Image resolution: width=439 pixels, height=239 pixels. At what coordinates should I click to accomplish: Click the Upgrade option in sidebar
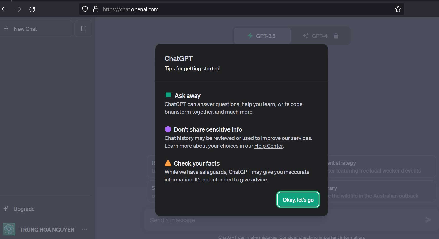pyautogui.click(x=24, y=209)
